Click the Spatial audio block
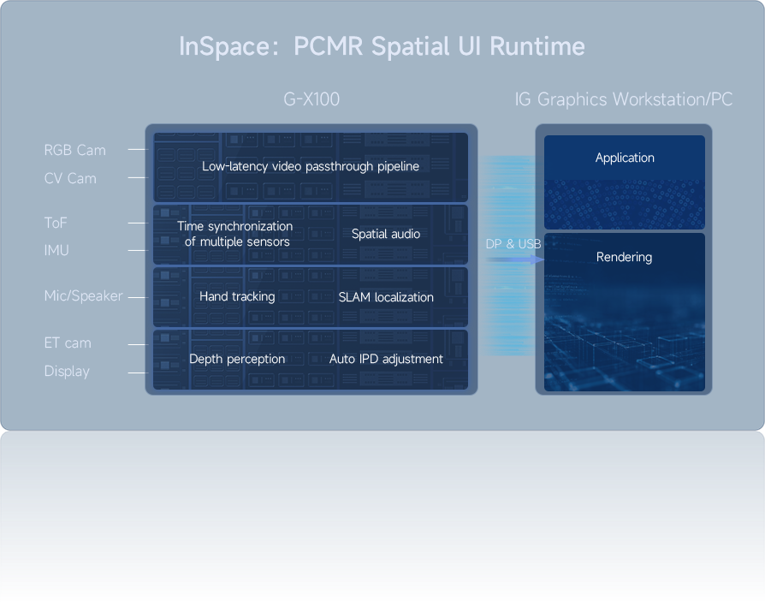 point(386,234)
